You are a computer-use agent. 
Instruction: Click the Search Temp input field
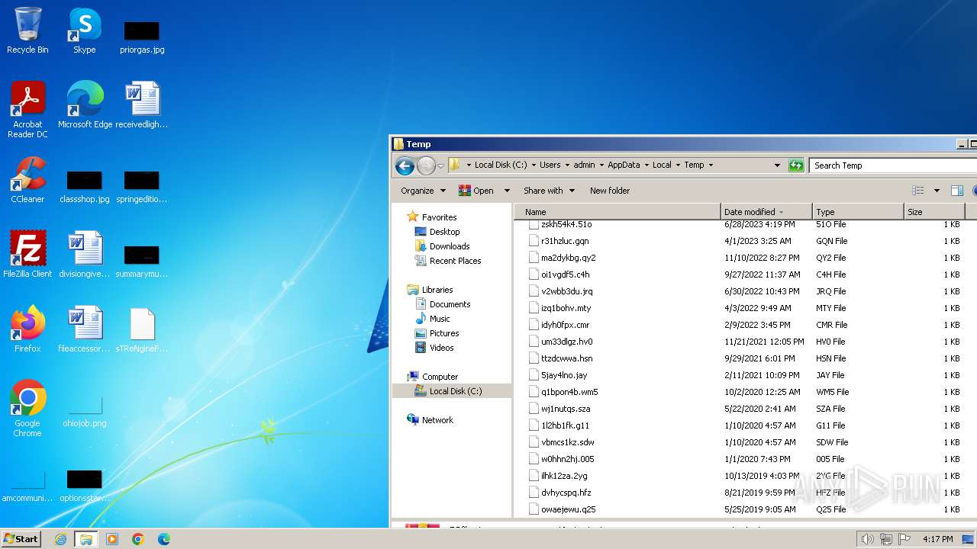click(893, 165)
